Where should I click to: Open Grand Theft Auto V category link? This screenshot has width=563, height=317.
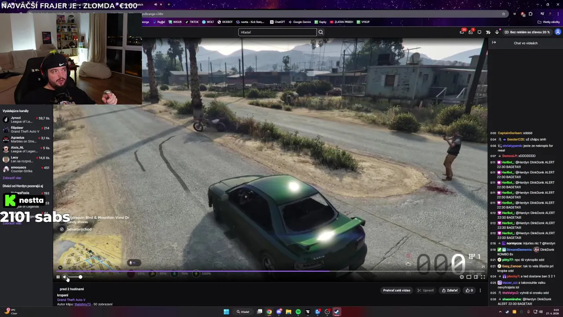tap(71, 300)
